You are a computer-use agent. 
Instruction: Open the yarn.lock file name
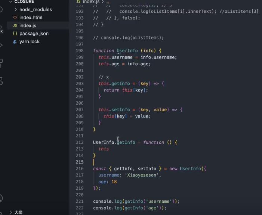(x=30, y=41)
